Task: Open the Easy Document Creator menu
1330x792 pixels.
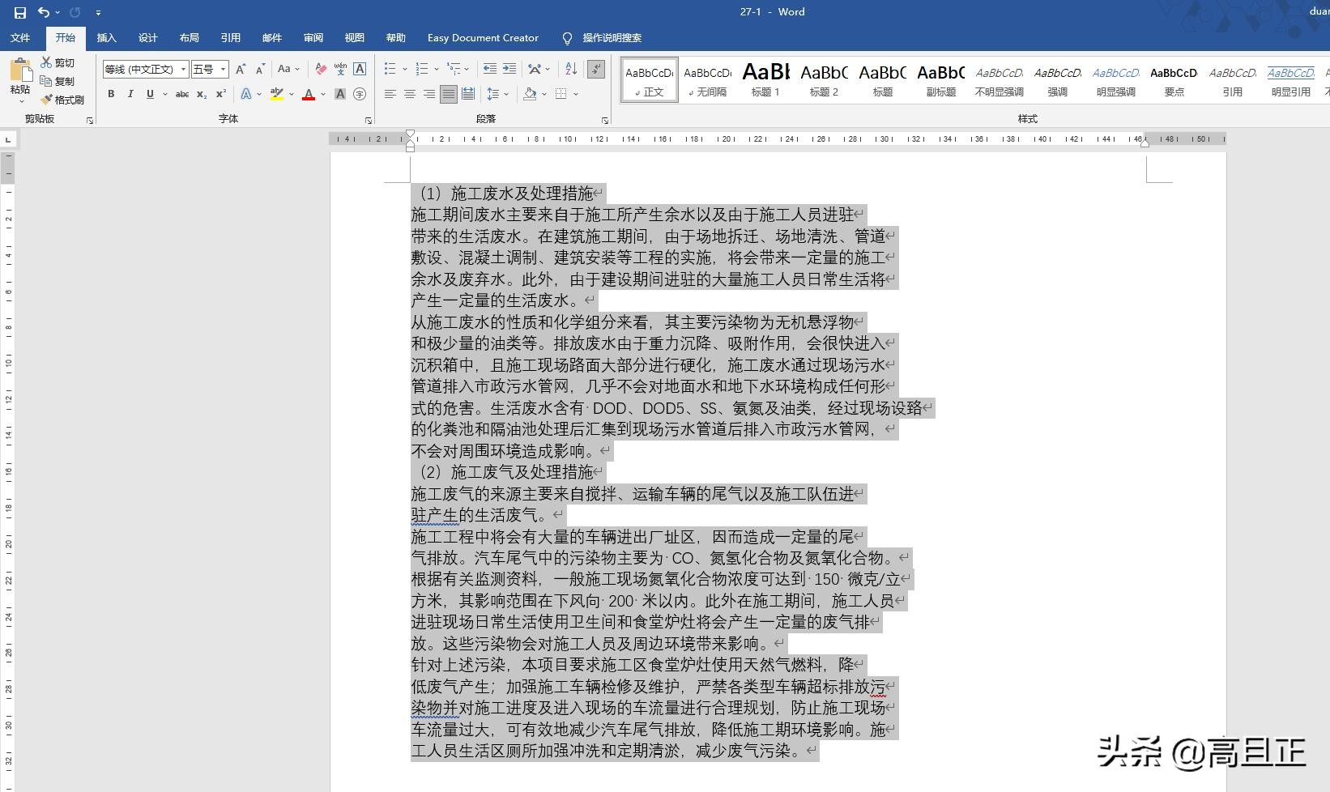Action: point(482,38)
